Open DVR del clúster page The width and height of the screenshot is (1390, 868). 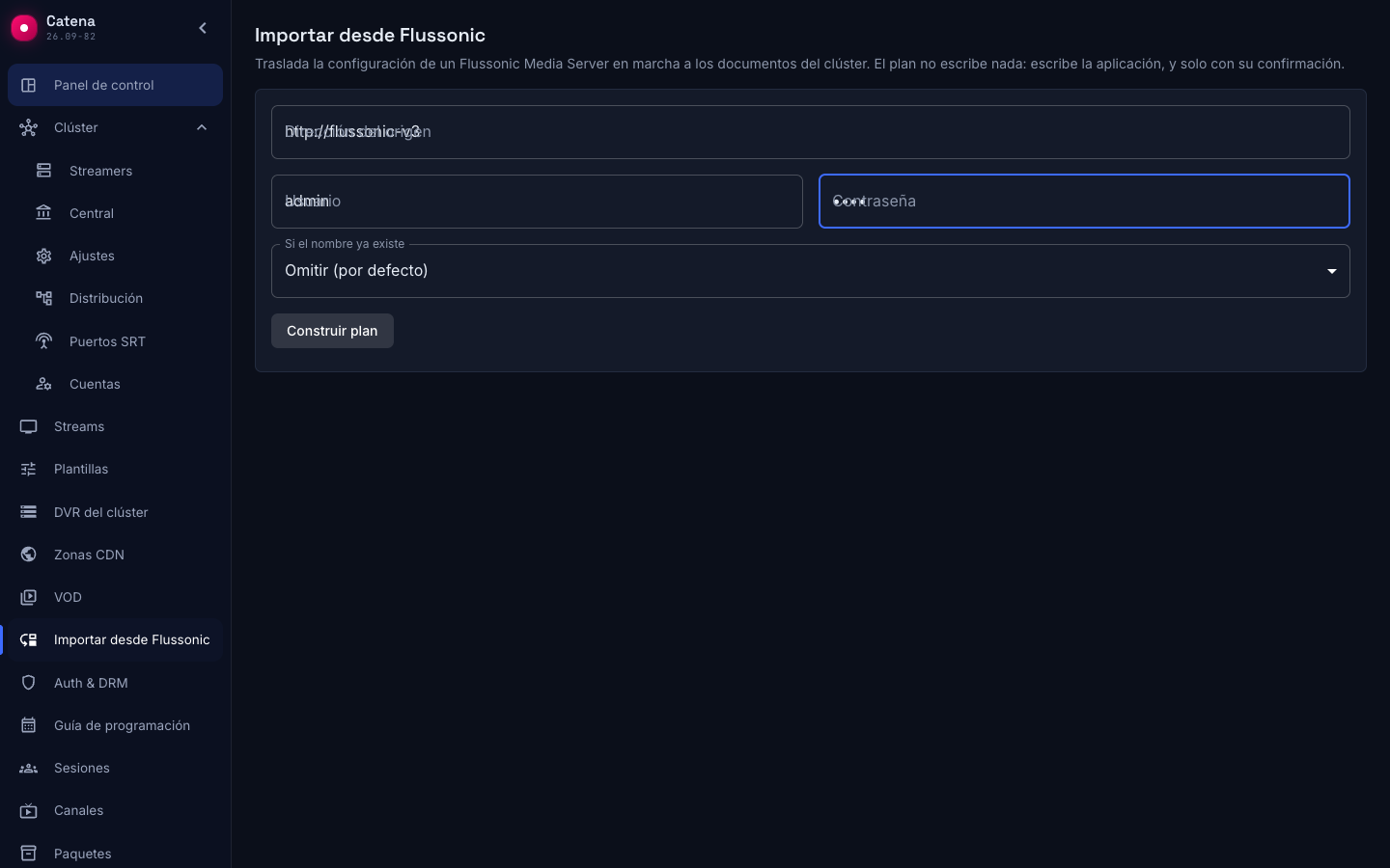click(115, 512)
